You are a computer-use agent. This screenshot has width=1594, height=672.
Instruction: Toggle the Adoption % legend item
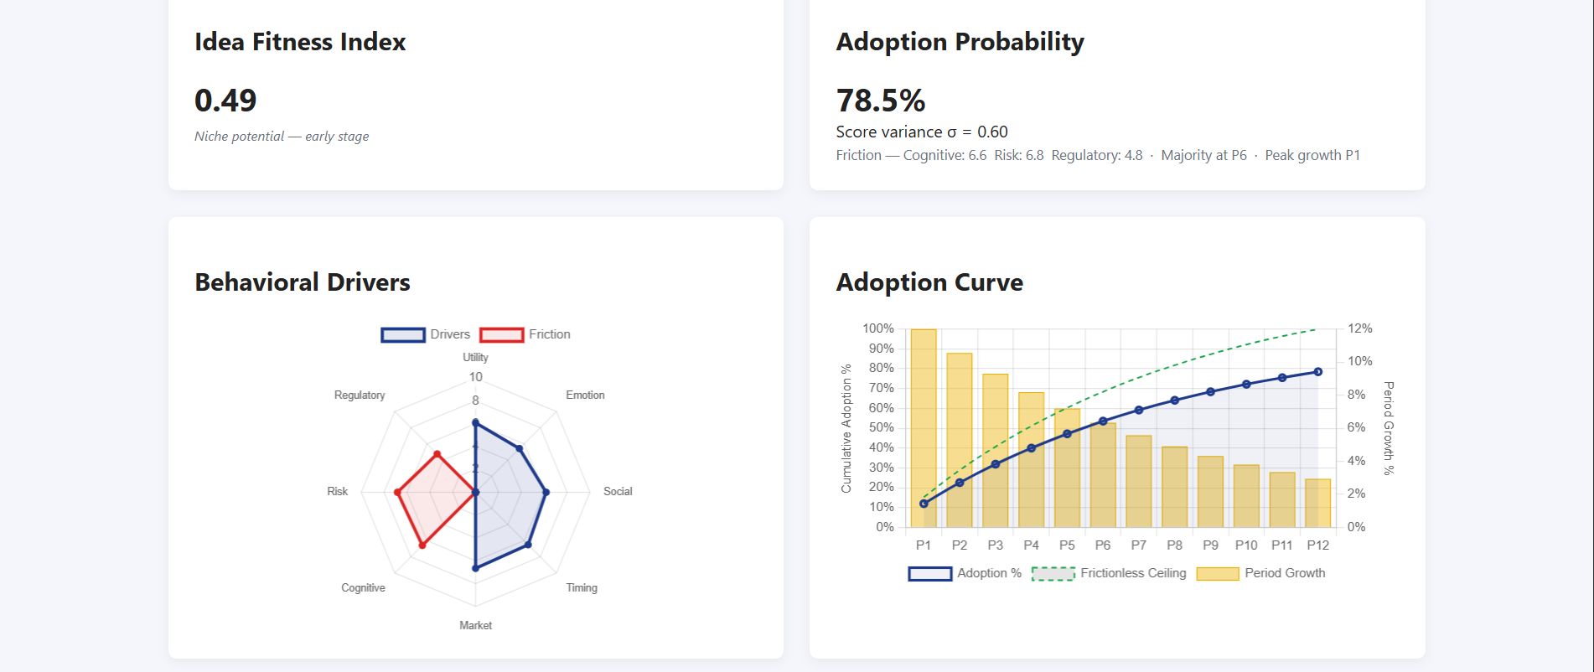tap(965, 573)
